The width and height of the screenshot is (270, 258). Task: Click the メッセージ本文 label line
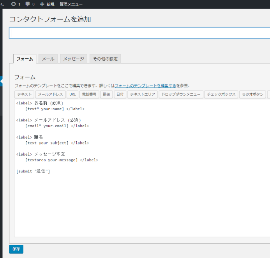coord(41,154)
